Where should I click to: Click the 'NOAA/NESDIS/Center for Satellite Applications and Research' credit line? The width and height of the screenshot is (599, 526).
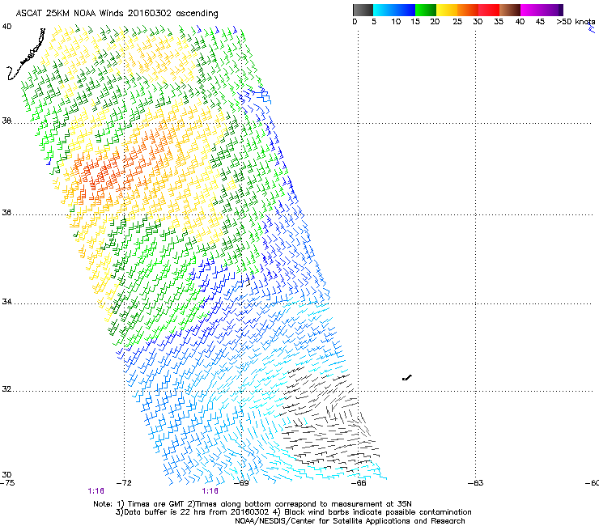pos(350,521)
